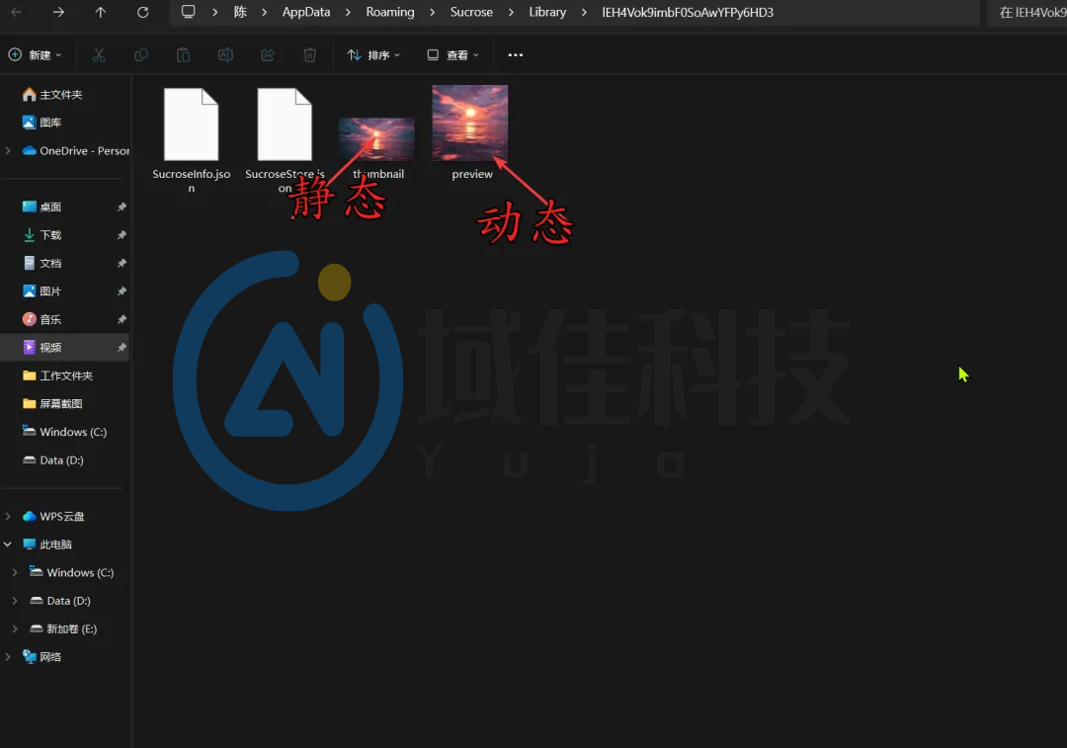
Task: Select the thumbnail image file
Action: point(377,147)
